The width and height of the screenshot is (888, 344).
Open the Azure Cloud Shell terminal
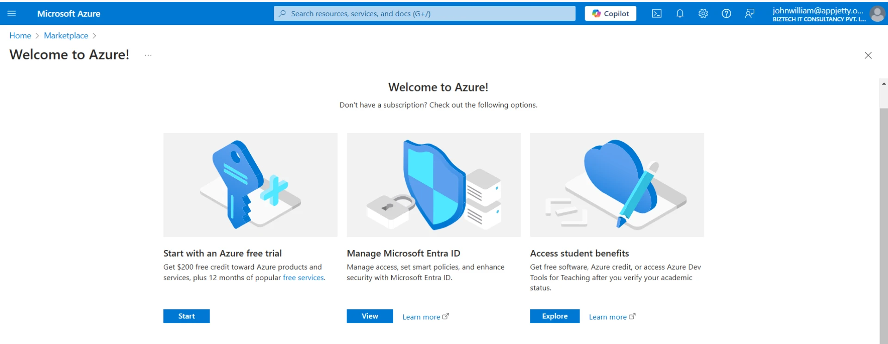coord(656,13)
